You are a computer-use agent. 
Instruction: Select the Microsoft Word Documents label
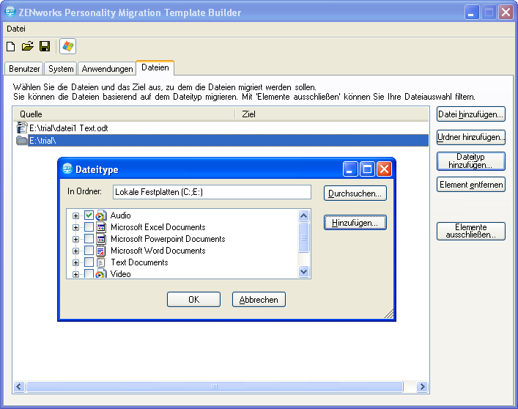[158, 251]
